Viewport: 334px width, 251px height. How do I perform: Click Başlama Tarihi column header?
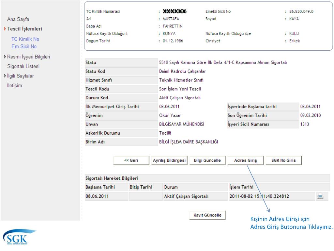click(107, 187)
